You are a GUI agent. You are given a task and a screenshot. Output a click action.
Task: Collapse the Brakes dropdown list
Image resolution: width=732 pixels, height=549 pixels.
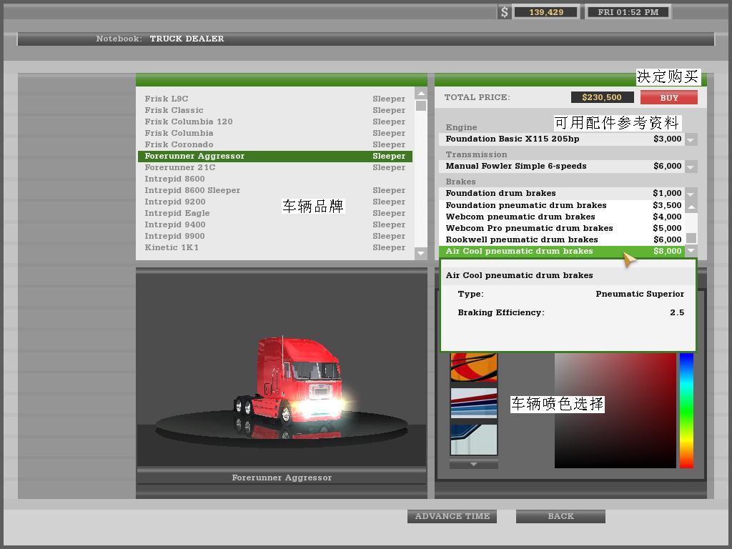691,194
